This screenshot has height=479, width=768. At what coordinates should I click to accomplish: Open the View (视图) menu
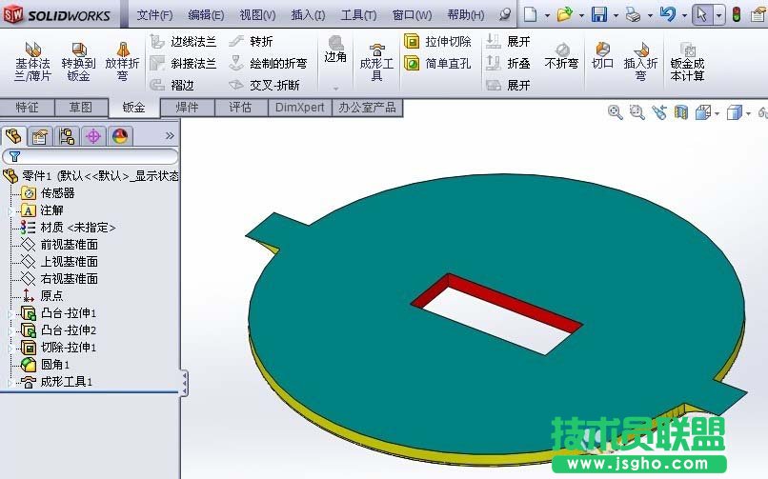[x=257, y=15]
